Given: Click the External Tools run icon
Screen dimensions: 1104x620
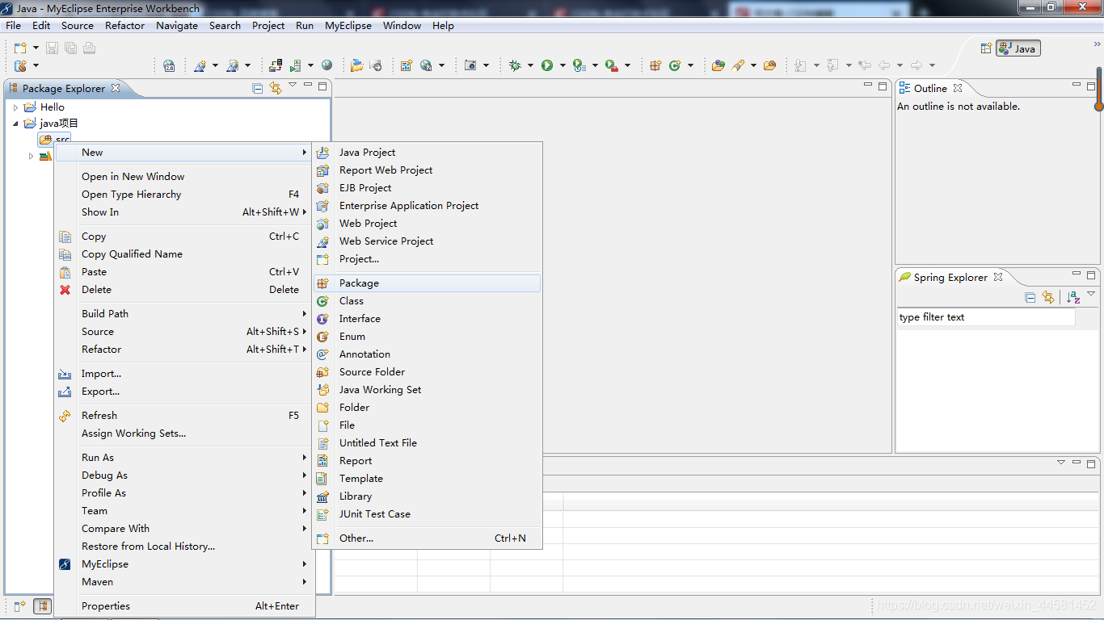Looking at the screenshot, I should (612, 65).
